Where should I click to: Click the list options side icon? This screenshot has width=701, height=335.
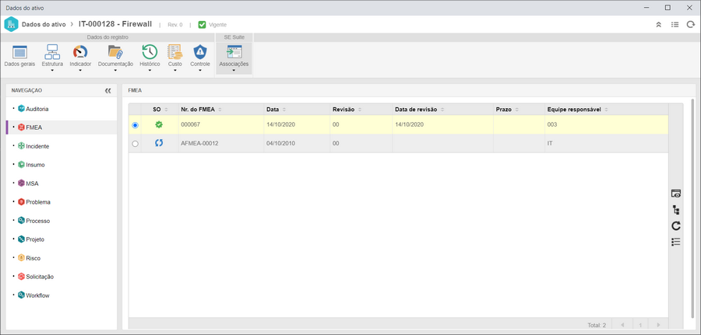676,242
